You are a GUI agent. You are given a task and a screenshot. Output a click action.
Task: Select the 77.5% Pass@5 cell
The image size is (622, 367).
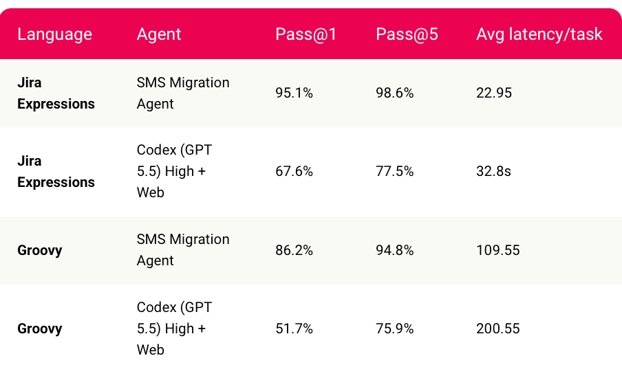tap(395, 171)
